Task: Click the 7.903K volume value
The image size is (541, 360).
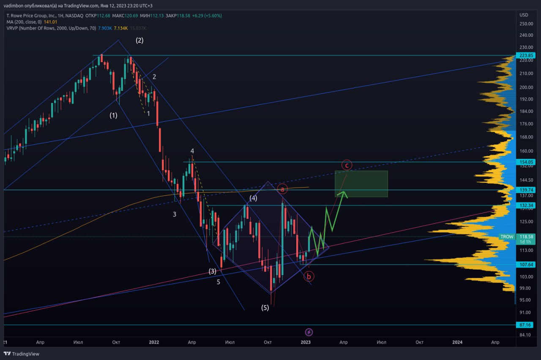Action: pyautogui.click(x=105, y=28)
